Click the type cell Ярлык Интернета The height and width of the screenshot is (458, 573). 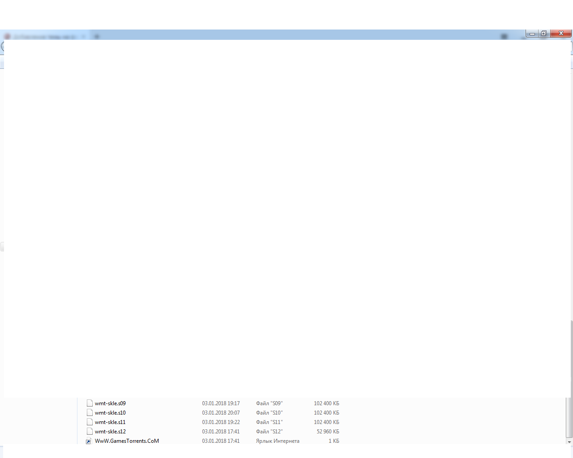click(278, 441)
